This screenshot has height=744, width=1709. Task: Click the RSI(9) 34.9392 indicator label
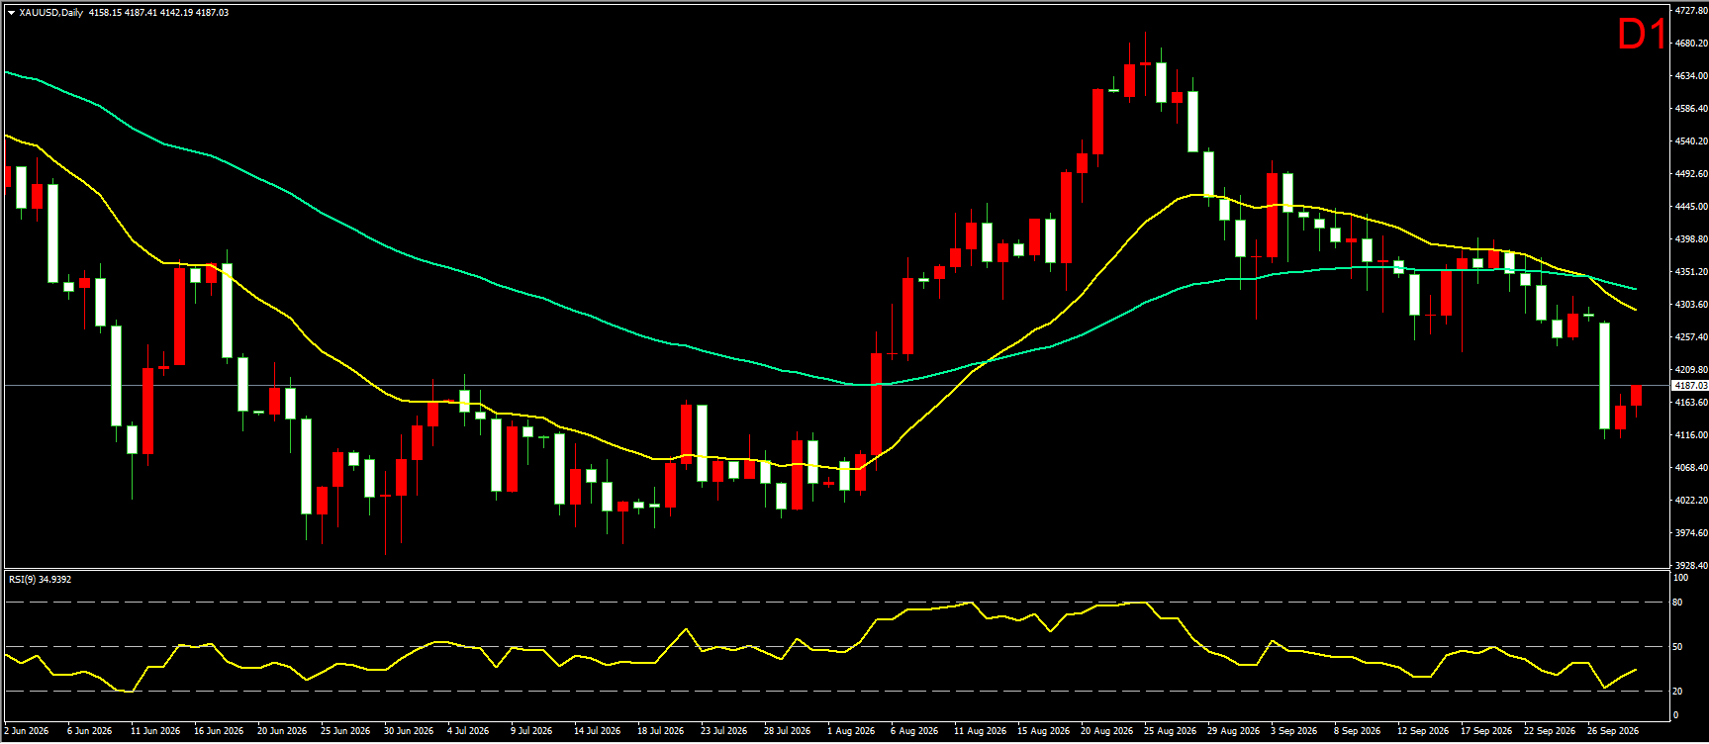tap(40, 580)
